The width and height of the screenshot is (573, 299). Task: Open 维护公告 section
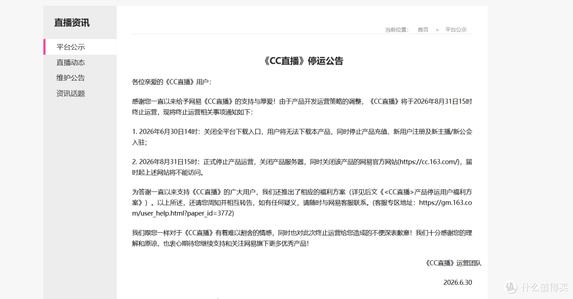click(71, 78)
